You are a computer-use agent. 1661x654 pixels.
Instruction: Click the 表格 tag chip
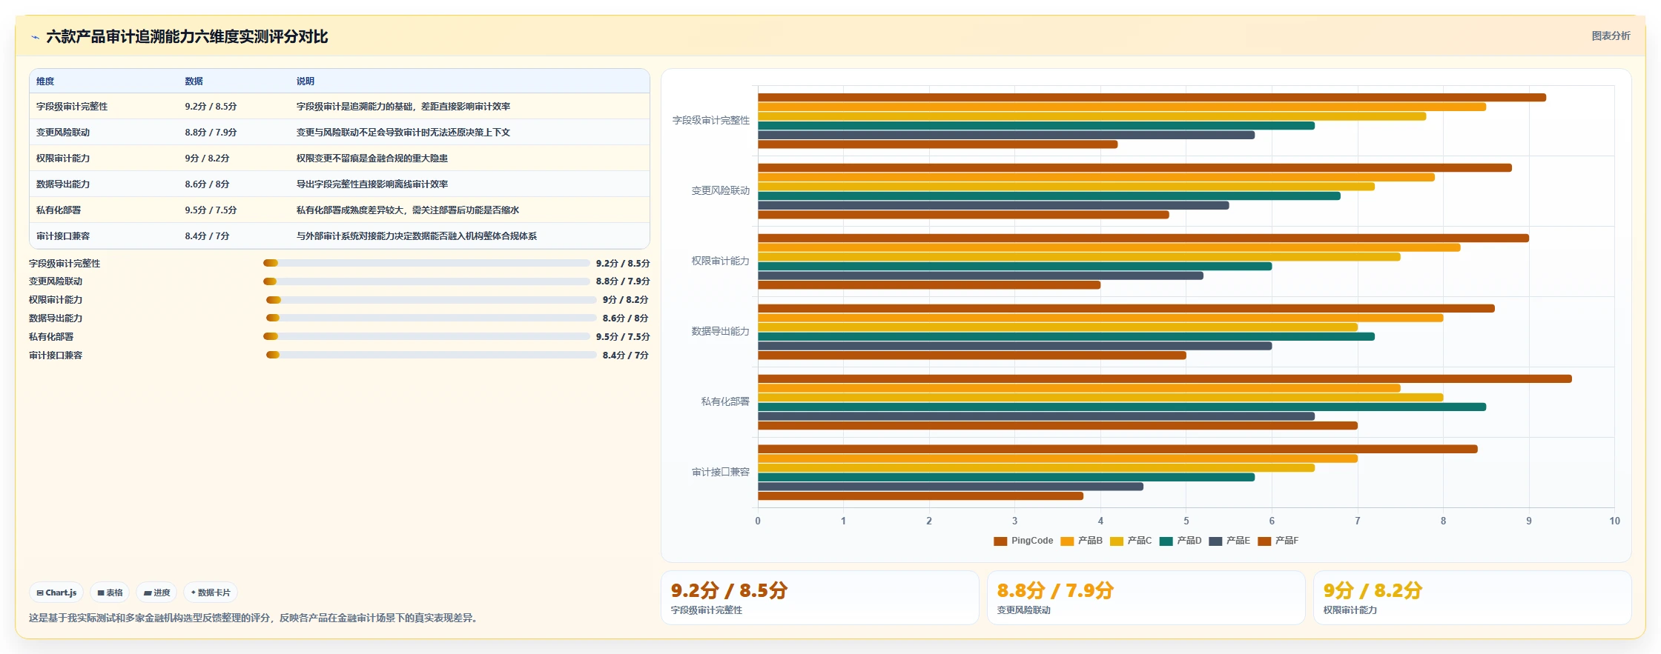(110, 593)
